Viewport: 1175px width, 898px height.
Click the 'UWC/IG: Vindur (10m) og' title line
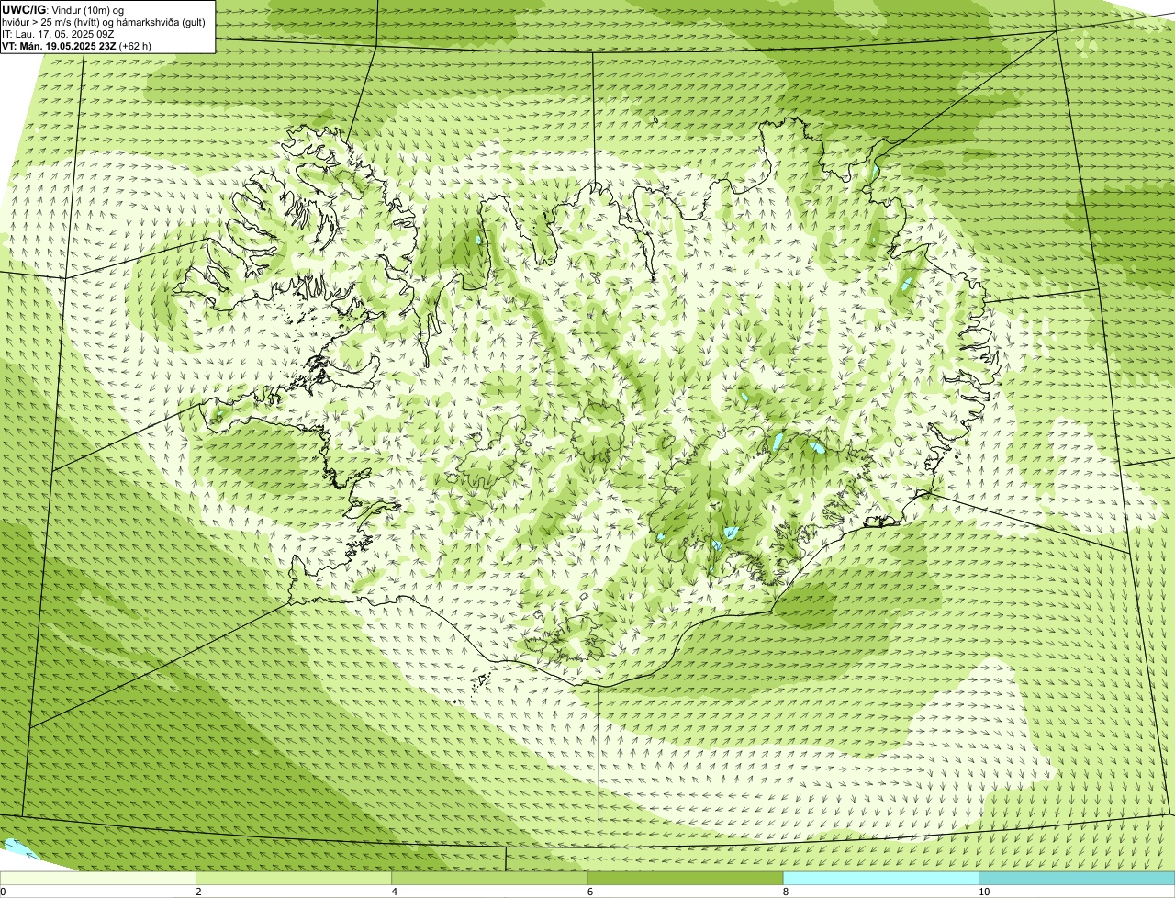point(64,9)
